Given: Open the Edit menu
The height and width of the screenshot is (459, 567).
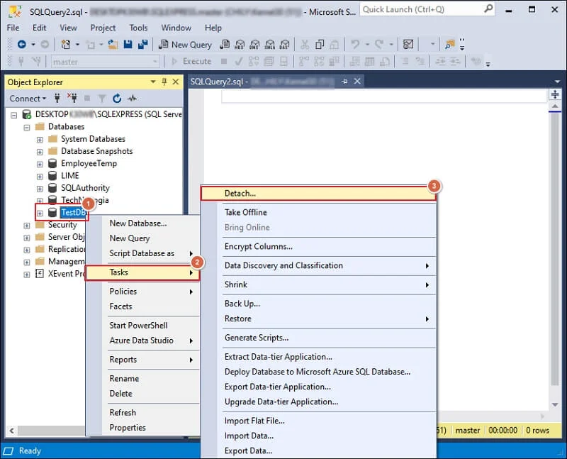Looking at the screenshot, I should tap(40, 28).
